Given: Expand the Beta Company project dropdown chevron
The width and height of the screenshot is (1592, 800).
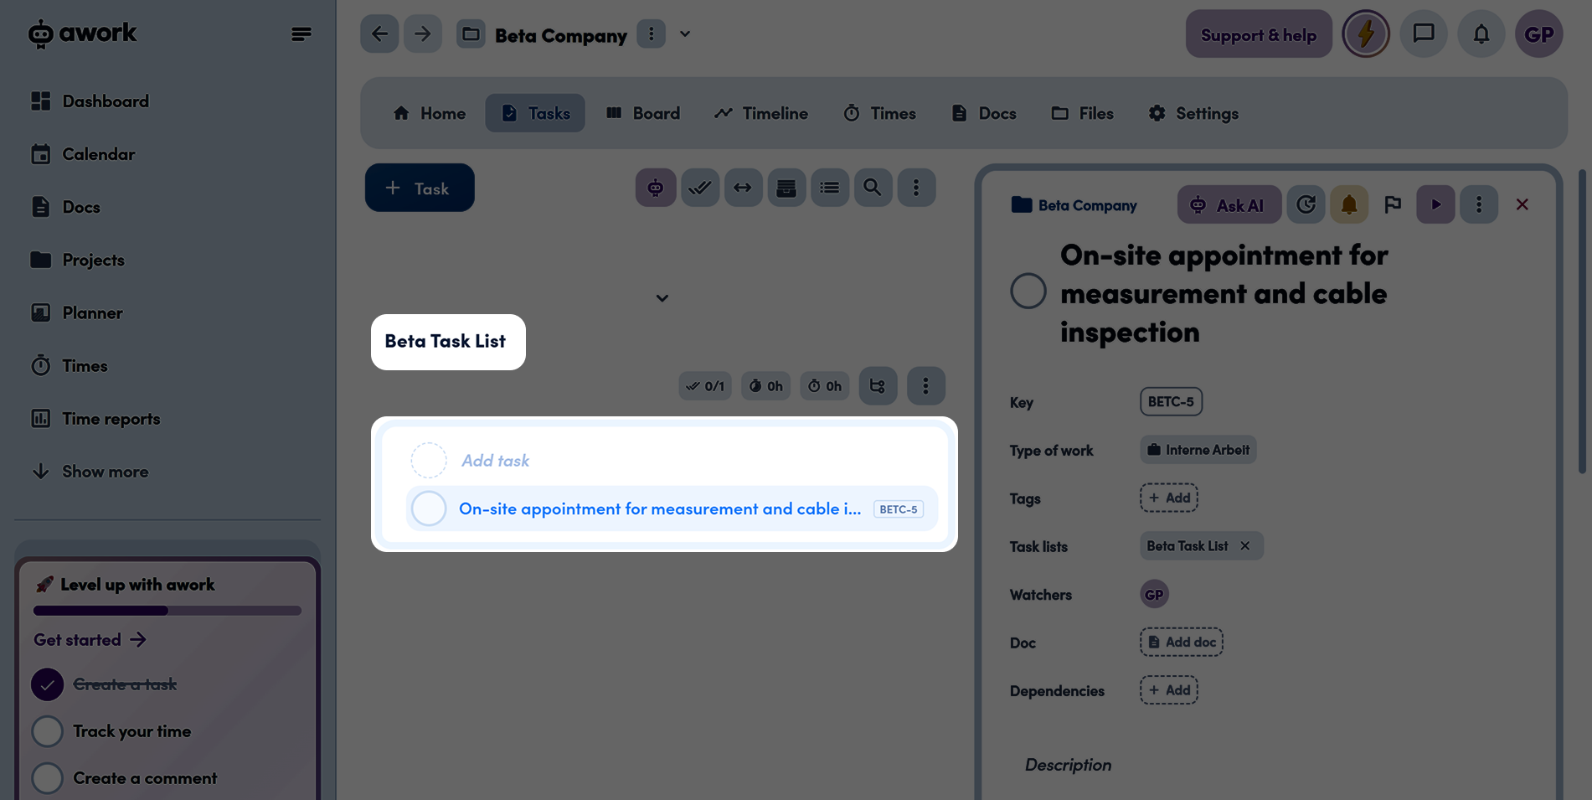Looking at the screenshot, I should (685, 34).
